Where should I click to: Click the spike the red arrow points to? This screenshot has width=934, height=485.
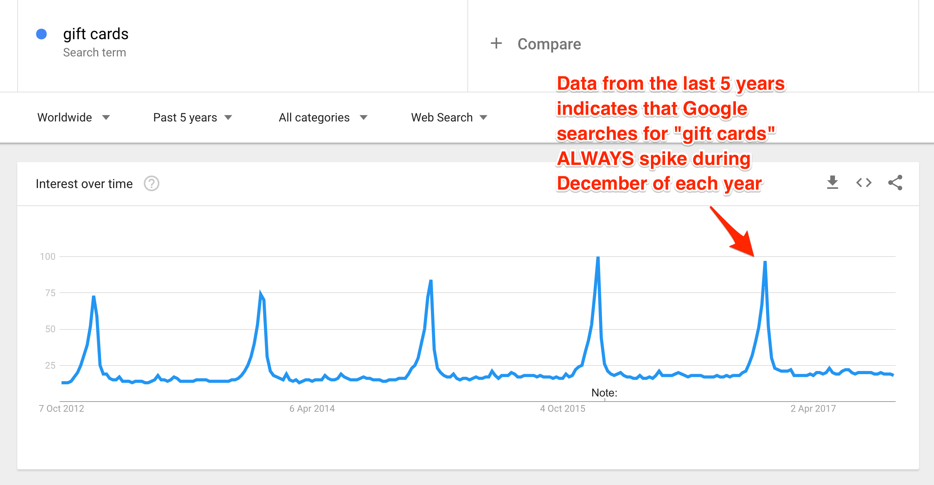[765, 262]
